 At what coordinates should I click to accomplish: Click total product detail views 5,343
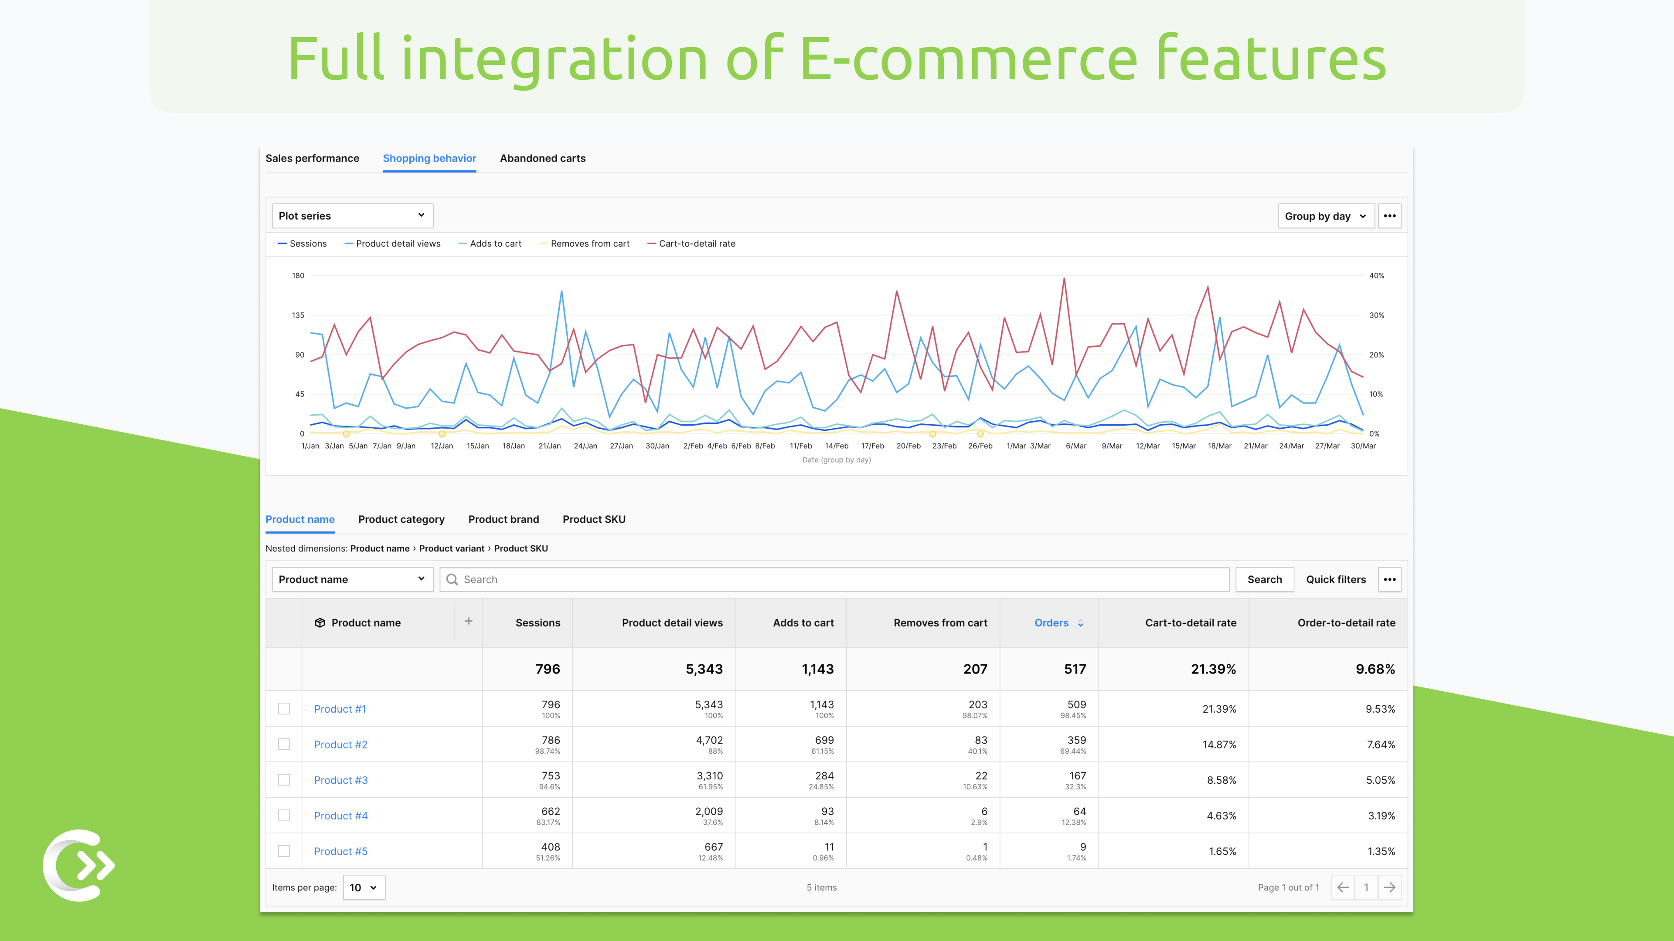coord(704,669)
